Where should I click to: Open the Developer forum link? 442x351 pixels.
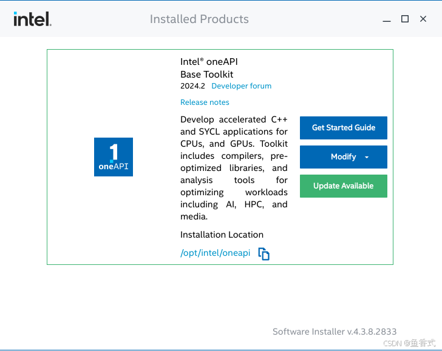241,86
